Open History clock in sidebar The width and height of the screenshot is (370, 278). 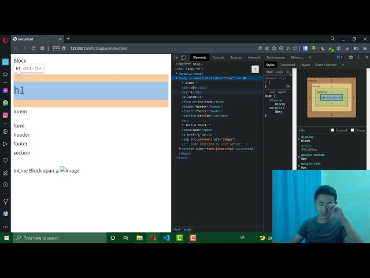[5, 185]
